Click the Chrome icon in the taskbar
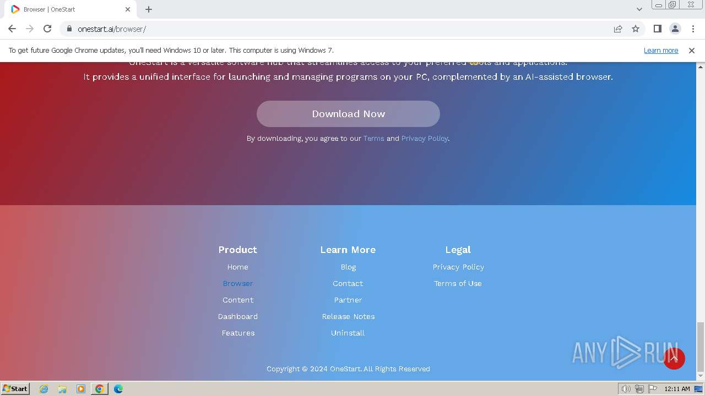Screen dimensions: 705x396 pos(100,389)
